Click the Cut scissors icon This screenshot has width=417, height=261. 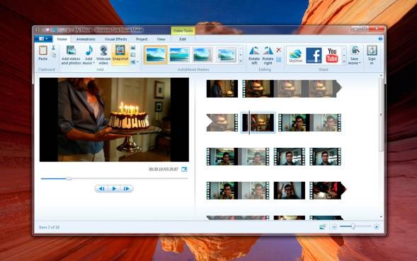point(53,47)
